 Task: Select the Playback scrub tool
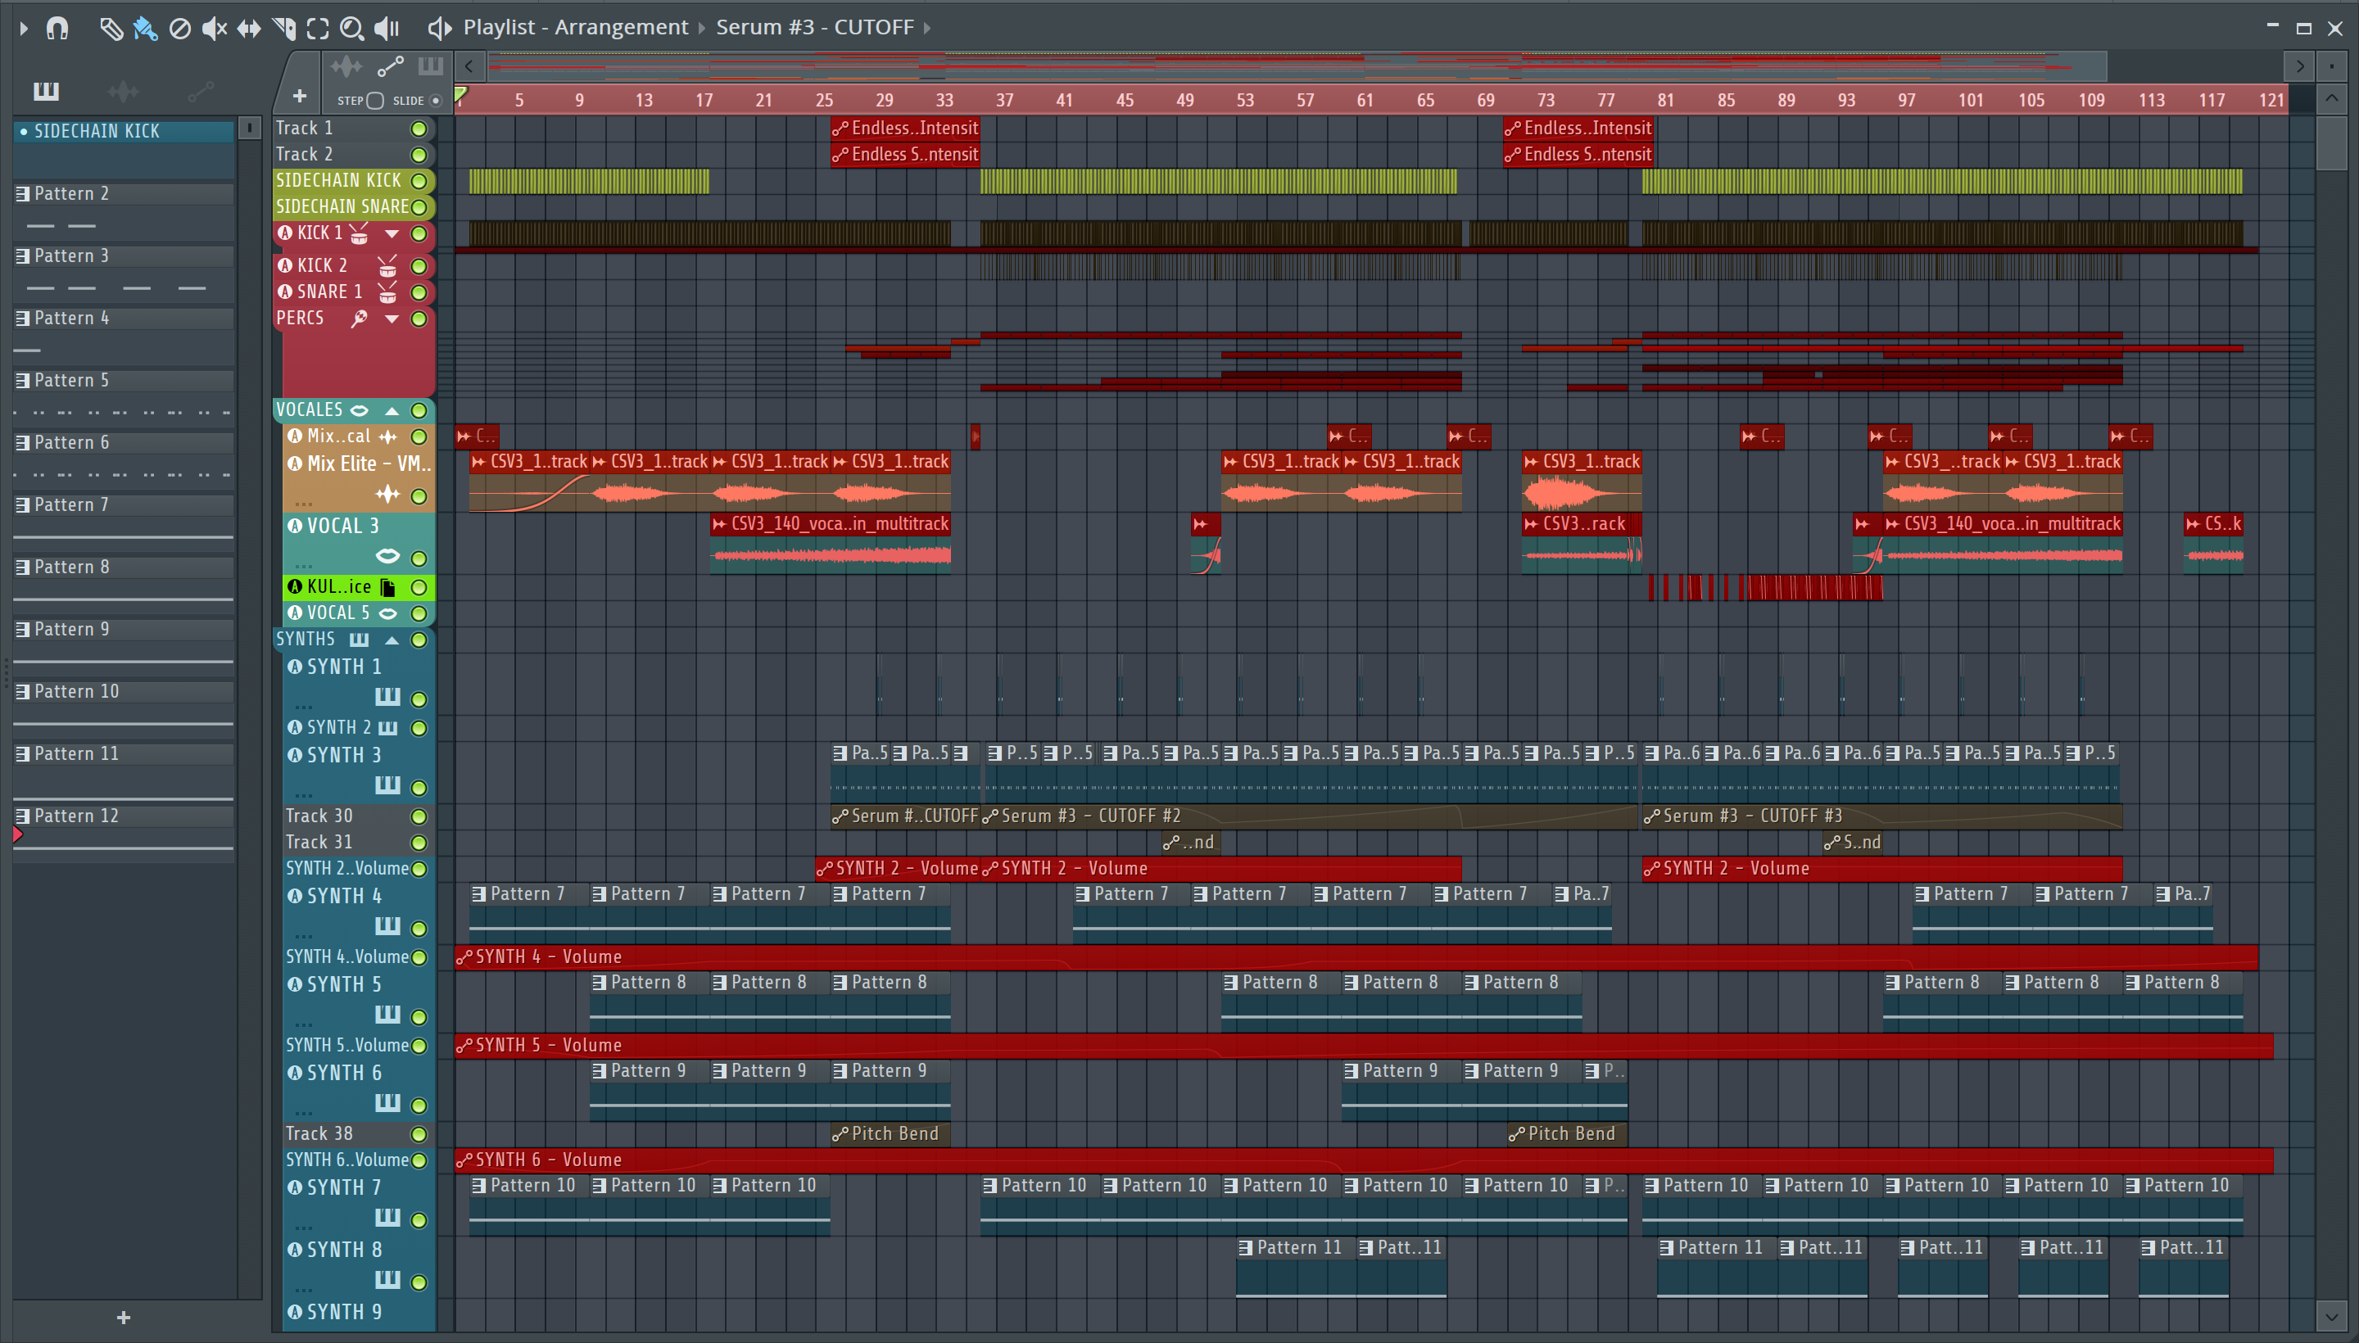387,29
